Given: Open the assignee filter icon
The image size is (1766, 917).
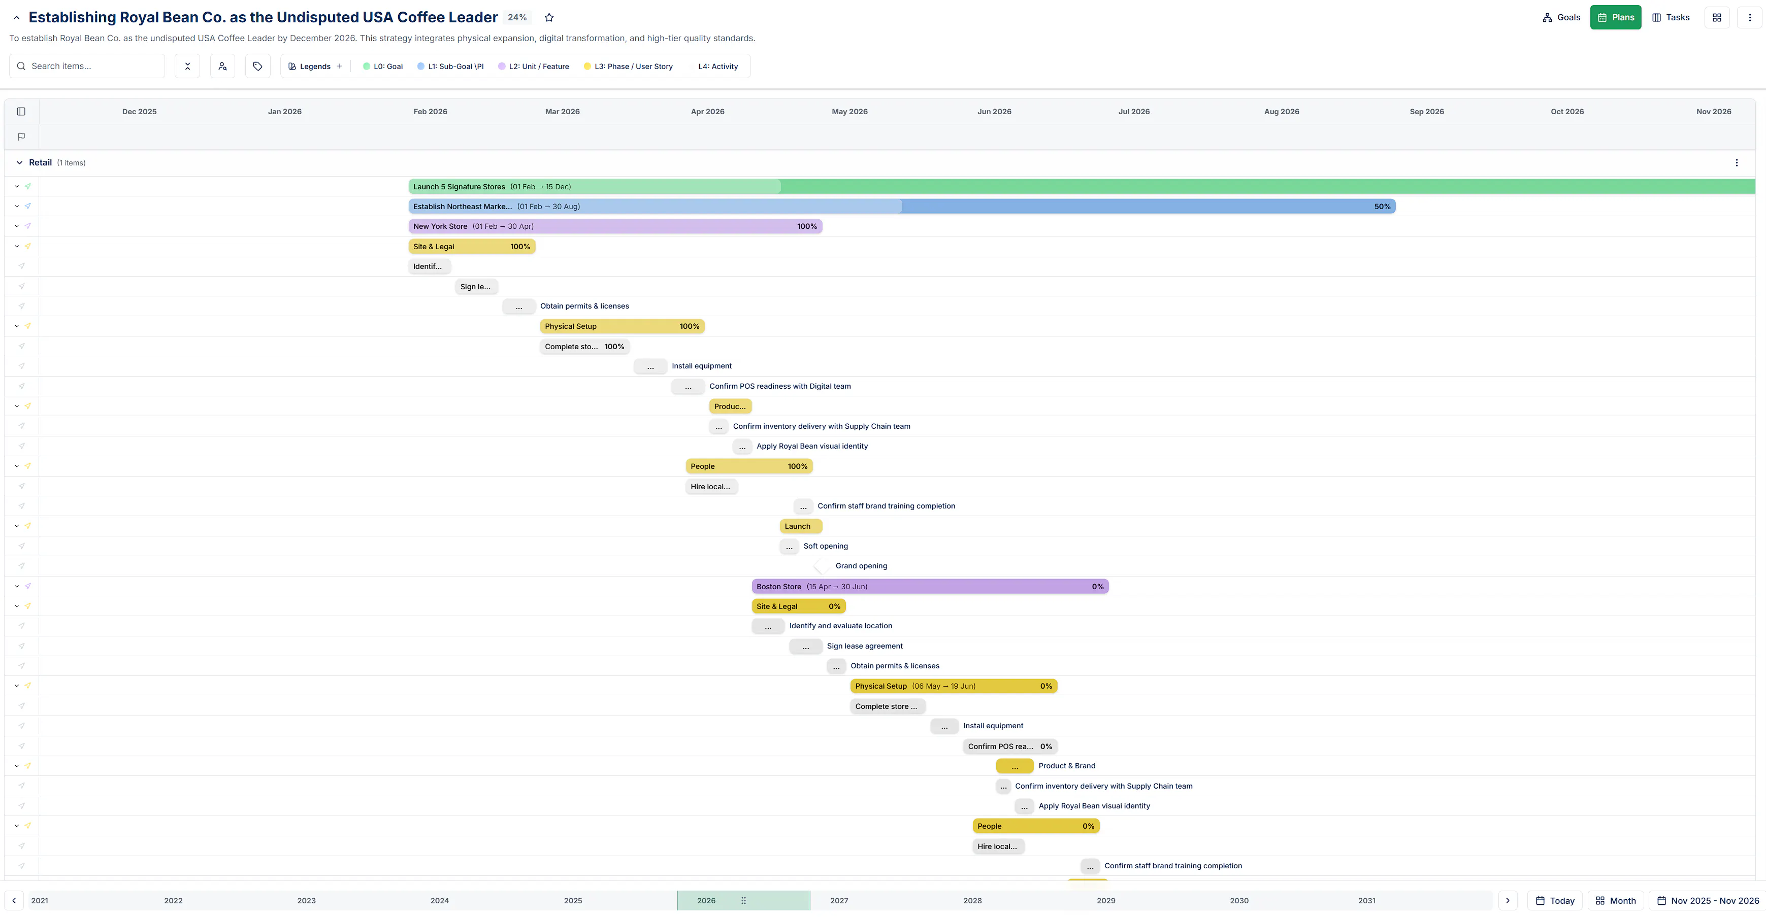Looking at the screenshot, I should pyautogui.click(x=222, y=66).
